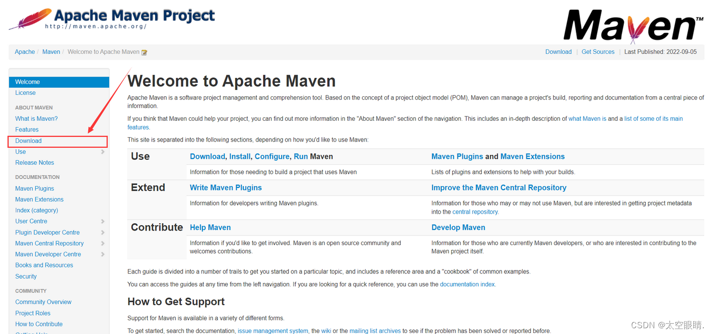Click the 'How to Get Support' heading
711x334 pixels.
point(176,302)
